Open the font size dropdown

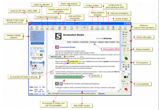(x=129, y=74)
